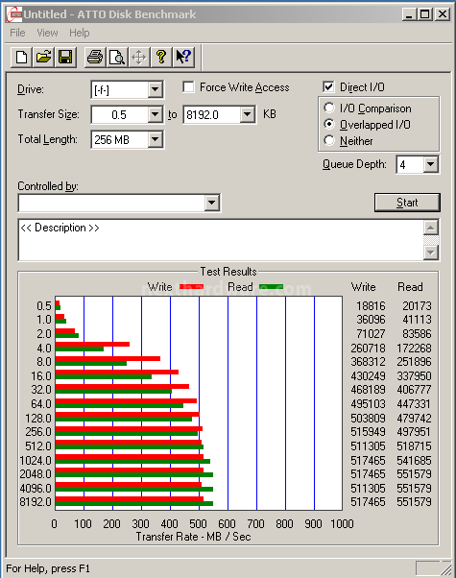Image resolution: width=456 pixels, height=578 pixels.
Task: Open the View menu
Action: point(47,33)
